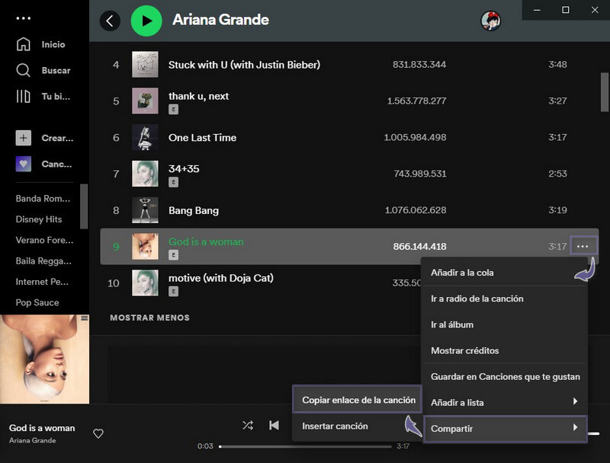Open Internet Pe... playlist
The width and height of the screenshot is (610, 463).
tap(42, 282)
